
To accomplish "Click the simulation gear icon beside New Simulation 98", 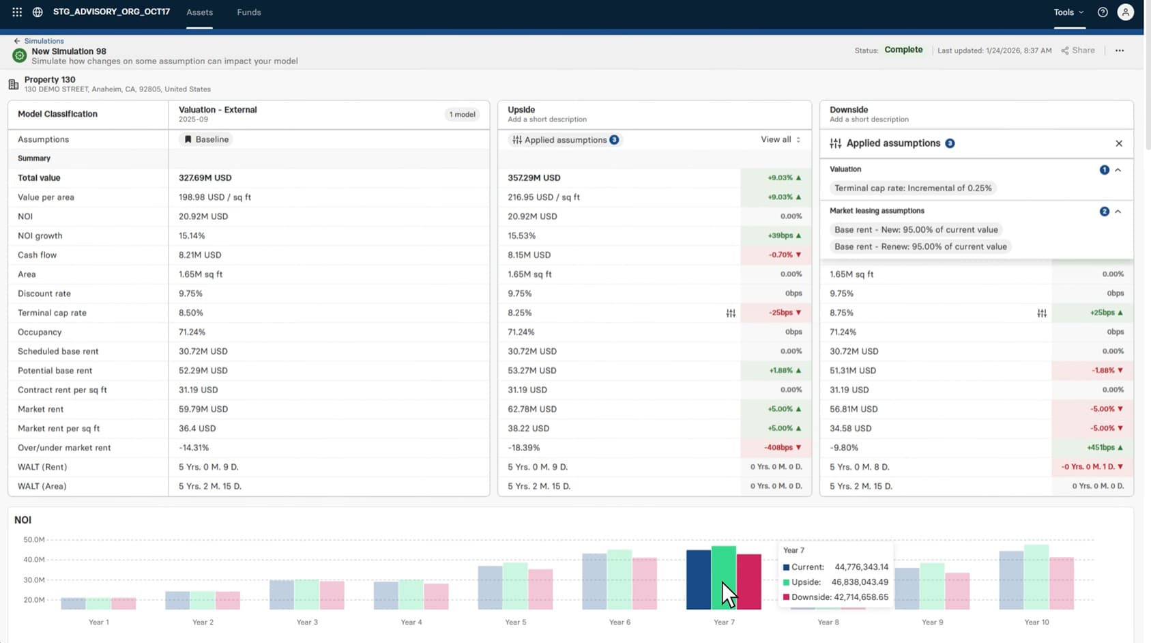I will tap(19, 55).
